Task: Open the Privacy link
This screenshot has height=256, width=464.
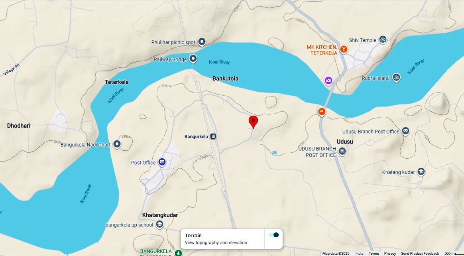Action: 390,254
